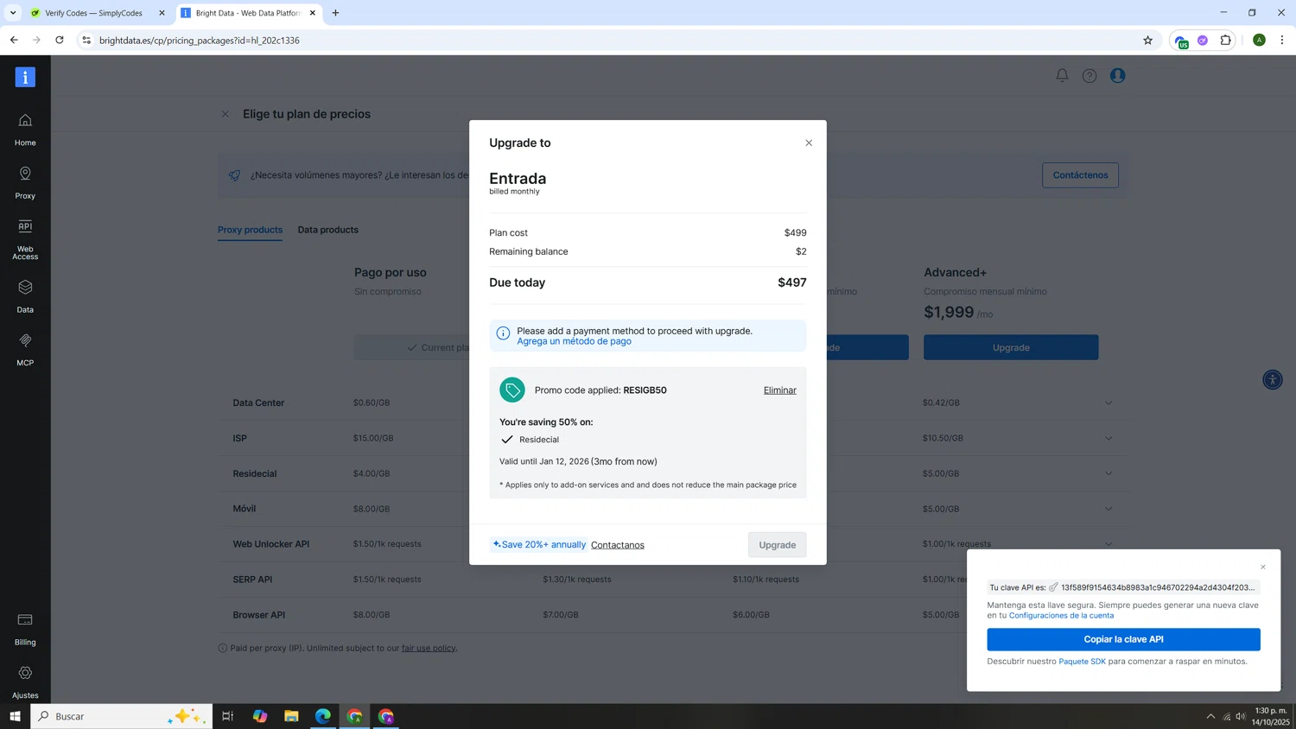Bookmark this page with star icon
Viewport: 1296px width, 729px height.
point(1147,40)
